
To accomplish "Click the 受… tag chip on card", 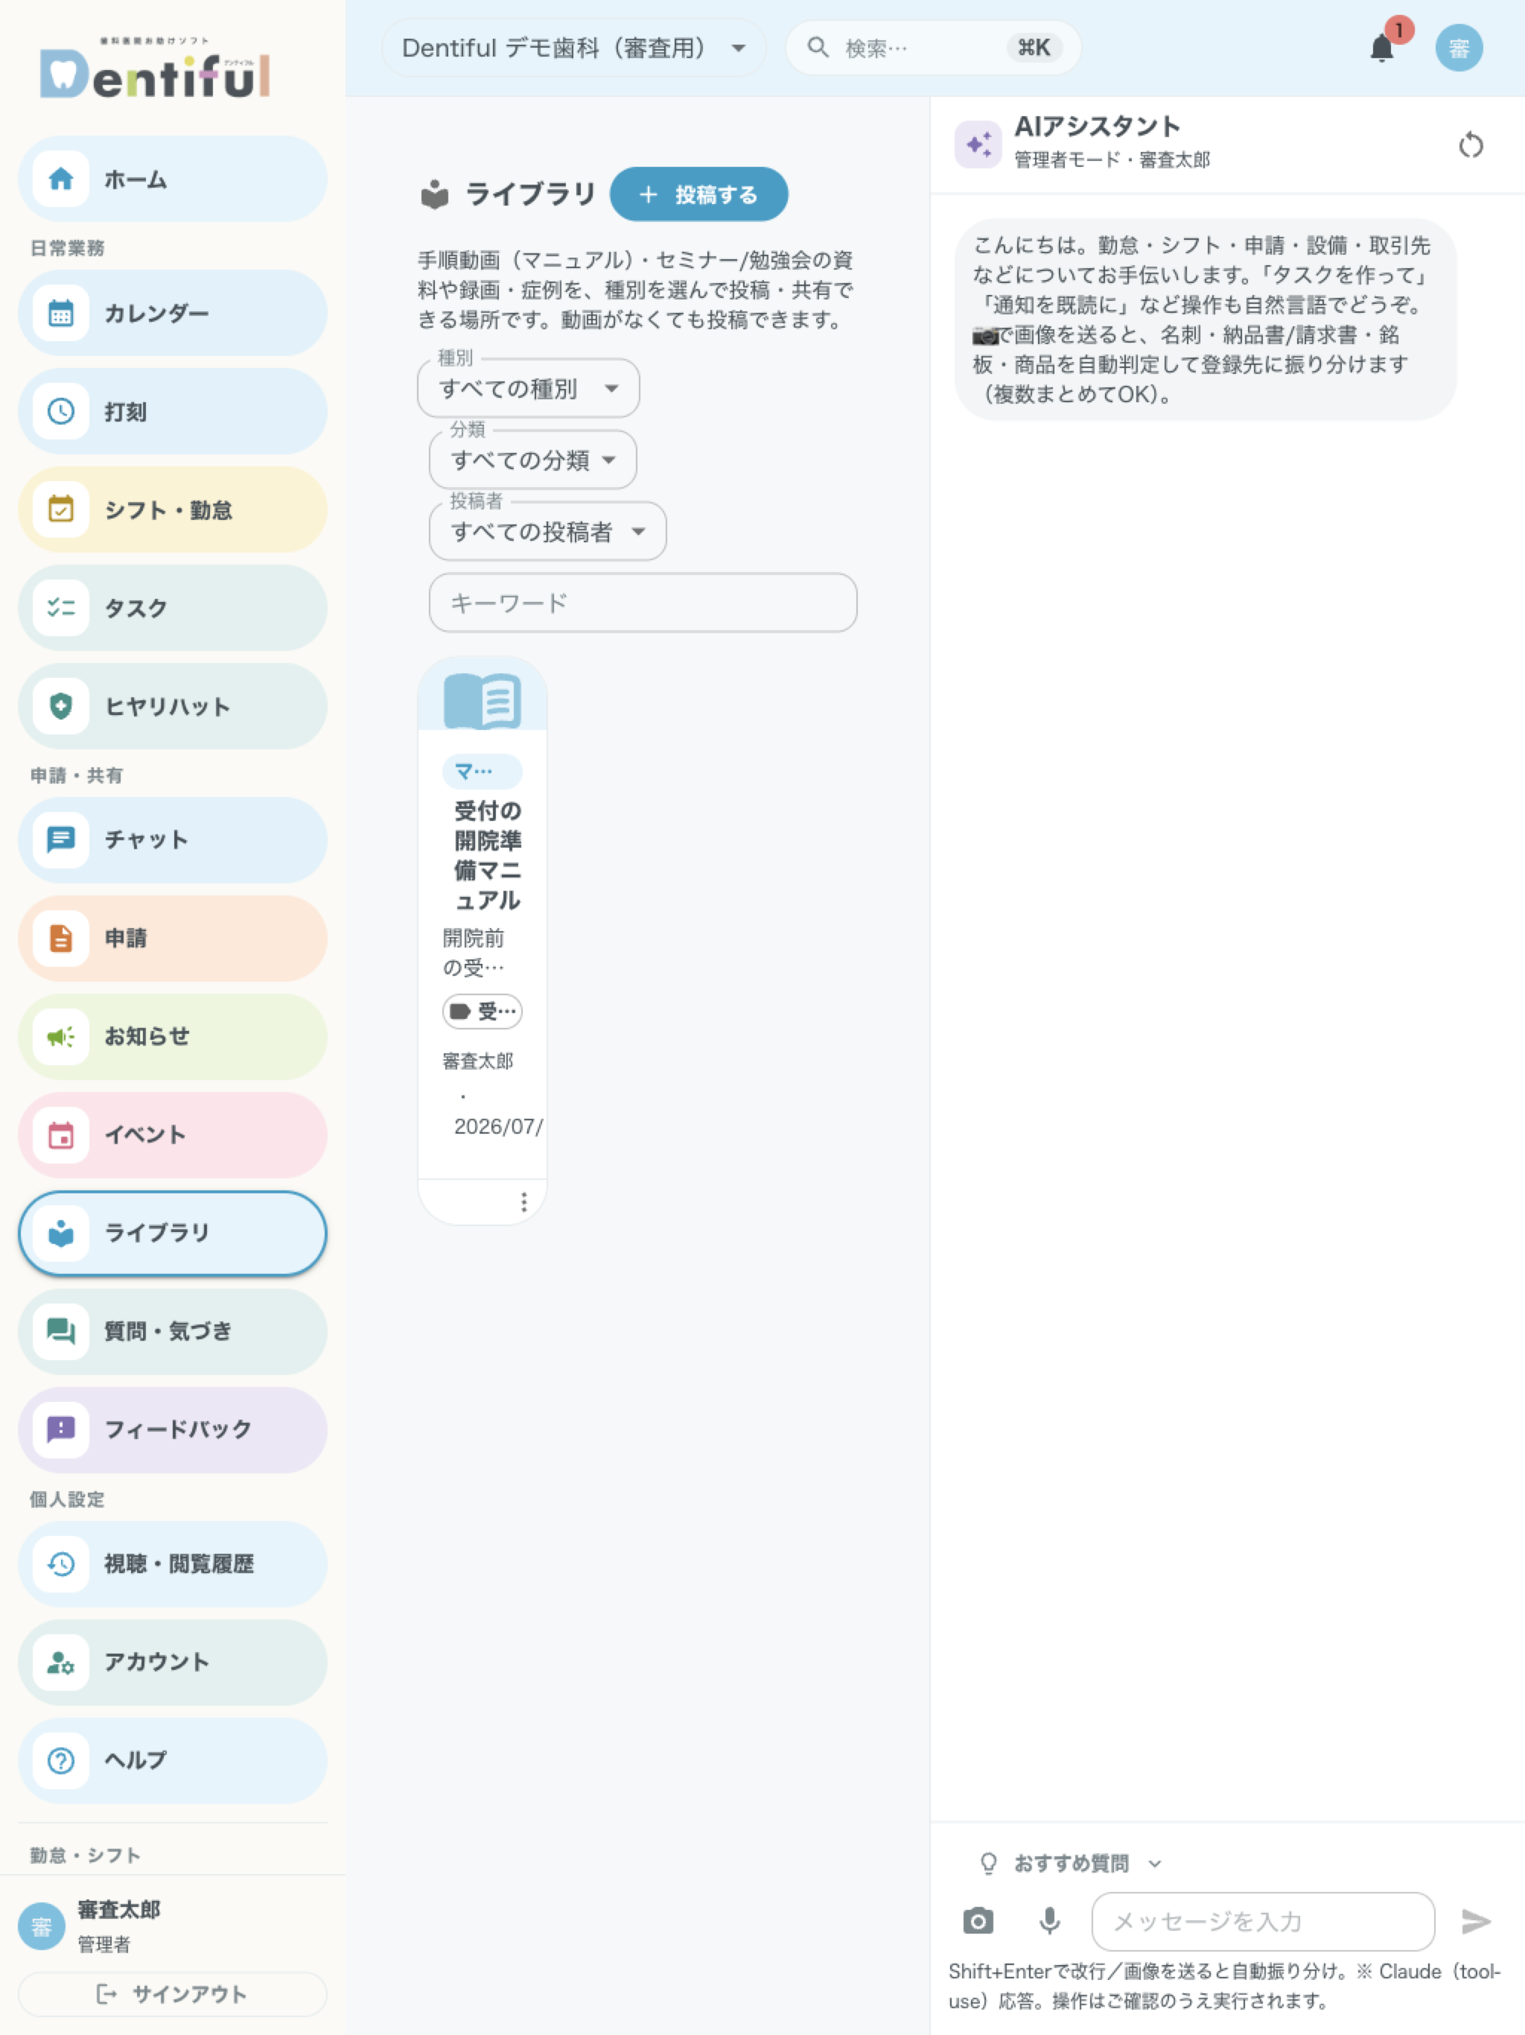I will [x=482, y=1011].
